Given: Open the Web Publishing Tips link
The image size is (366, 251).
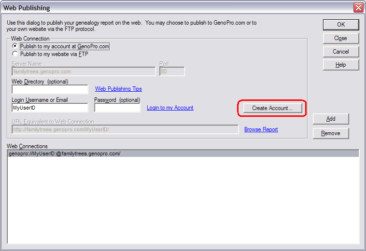Looking at the screenshot, I should pos(118,89).
